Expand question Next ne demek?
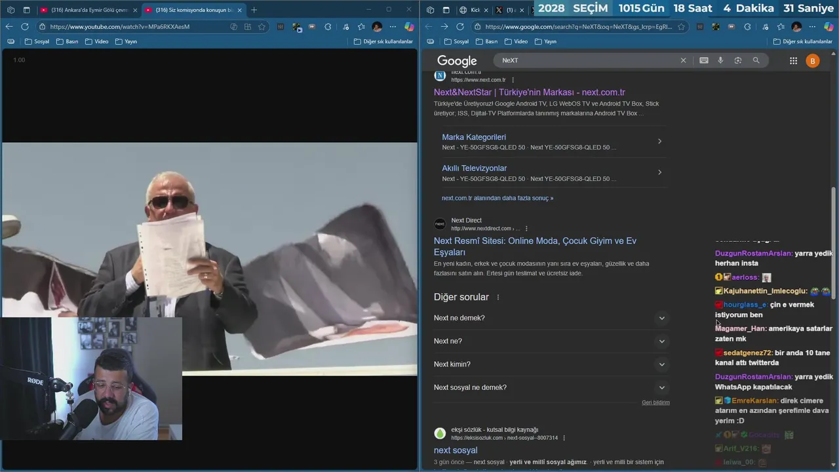 tap(551, 318)
